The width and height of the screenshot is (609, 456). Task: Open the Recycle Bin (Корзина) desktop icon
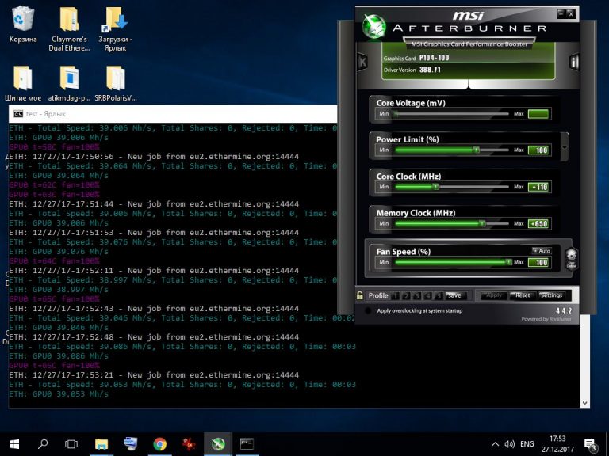pos(22,20)
